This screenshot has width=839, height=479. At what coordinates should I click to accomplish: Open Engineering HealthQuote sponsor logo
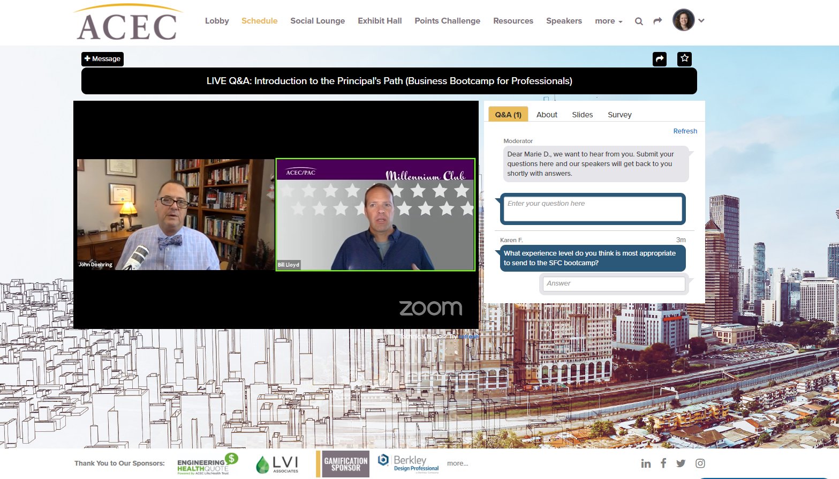(207, 464)
